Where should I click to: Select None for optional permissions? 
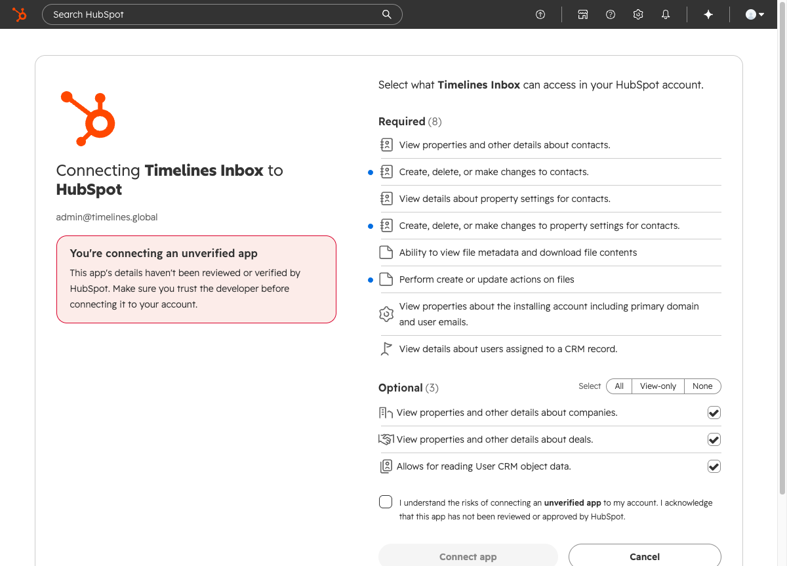(x=702, y=386)
